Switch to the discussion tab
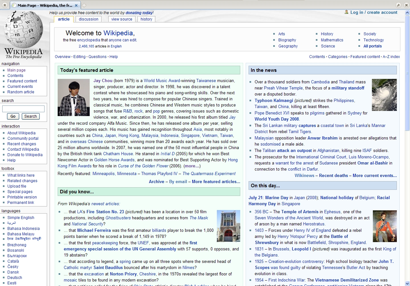This screenshot has height=286, width=410. (x=89, y=19)
